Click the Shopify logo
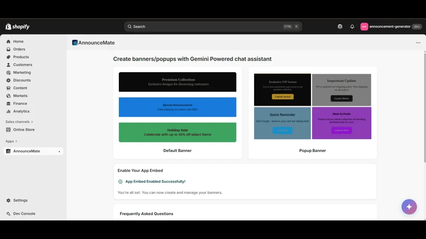The height and width of the screenshot is (239, 426). (x=18, y=27)
